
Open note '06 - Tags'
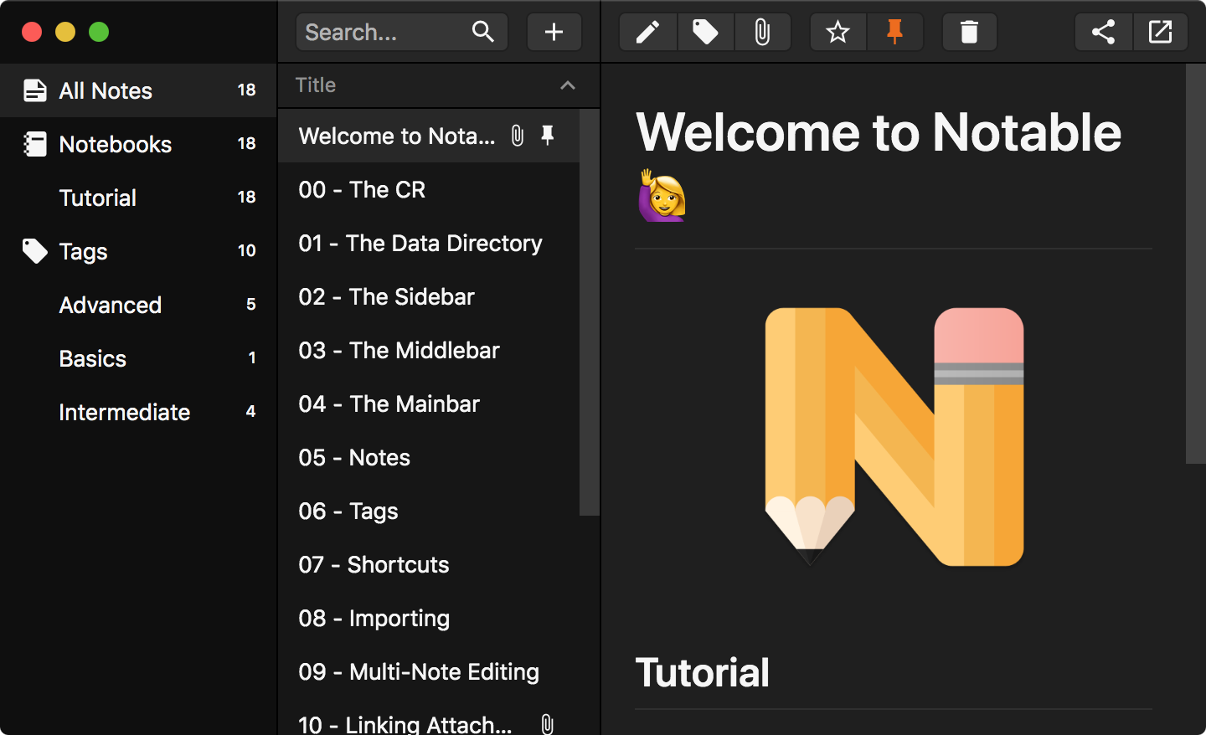click(x=429, y=511)
